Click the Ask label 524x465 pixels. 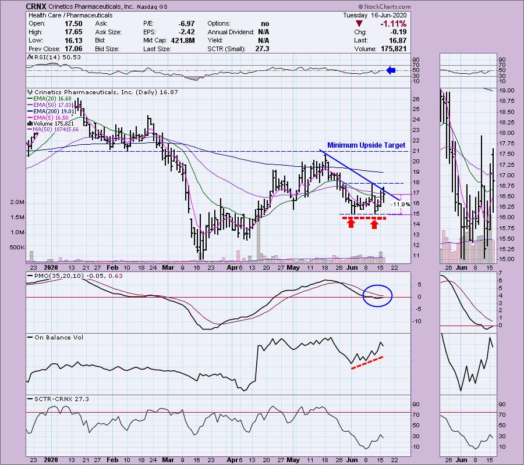101,24
